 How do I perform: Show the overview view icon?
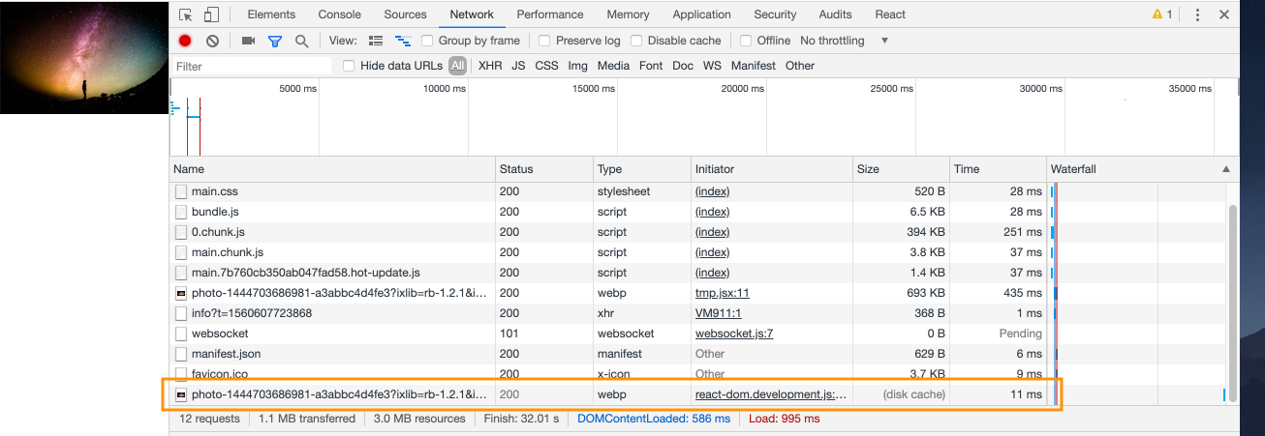[x=403, y=41]
